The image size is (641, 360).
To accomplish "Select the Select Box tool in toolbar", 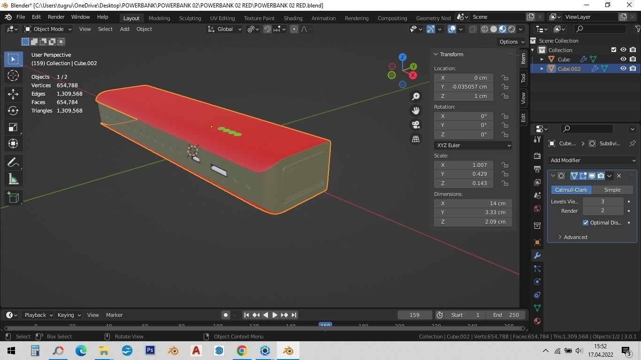I will (x=13, y=59).
